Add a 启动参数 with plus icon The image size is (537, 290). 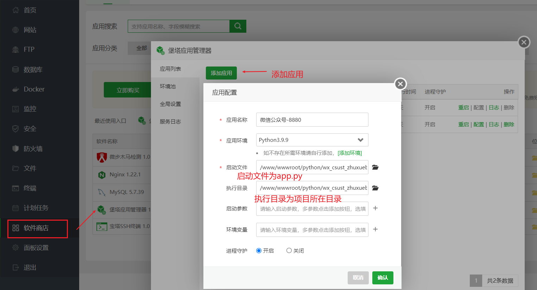(x=375, y=208)
